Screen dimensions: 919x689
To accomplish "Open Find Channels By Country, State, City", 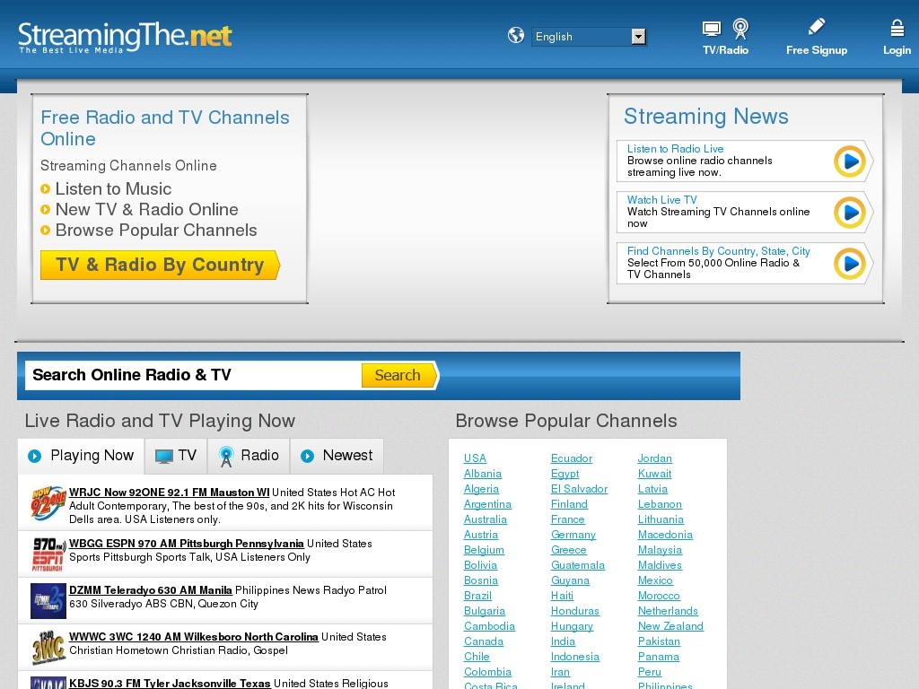I will coord(719,251).
